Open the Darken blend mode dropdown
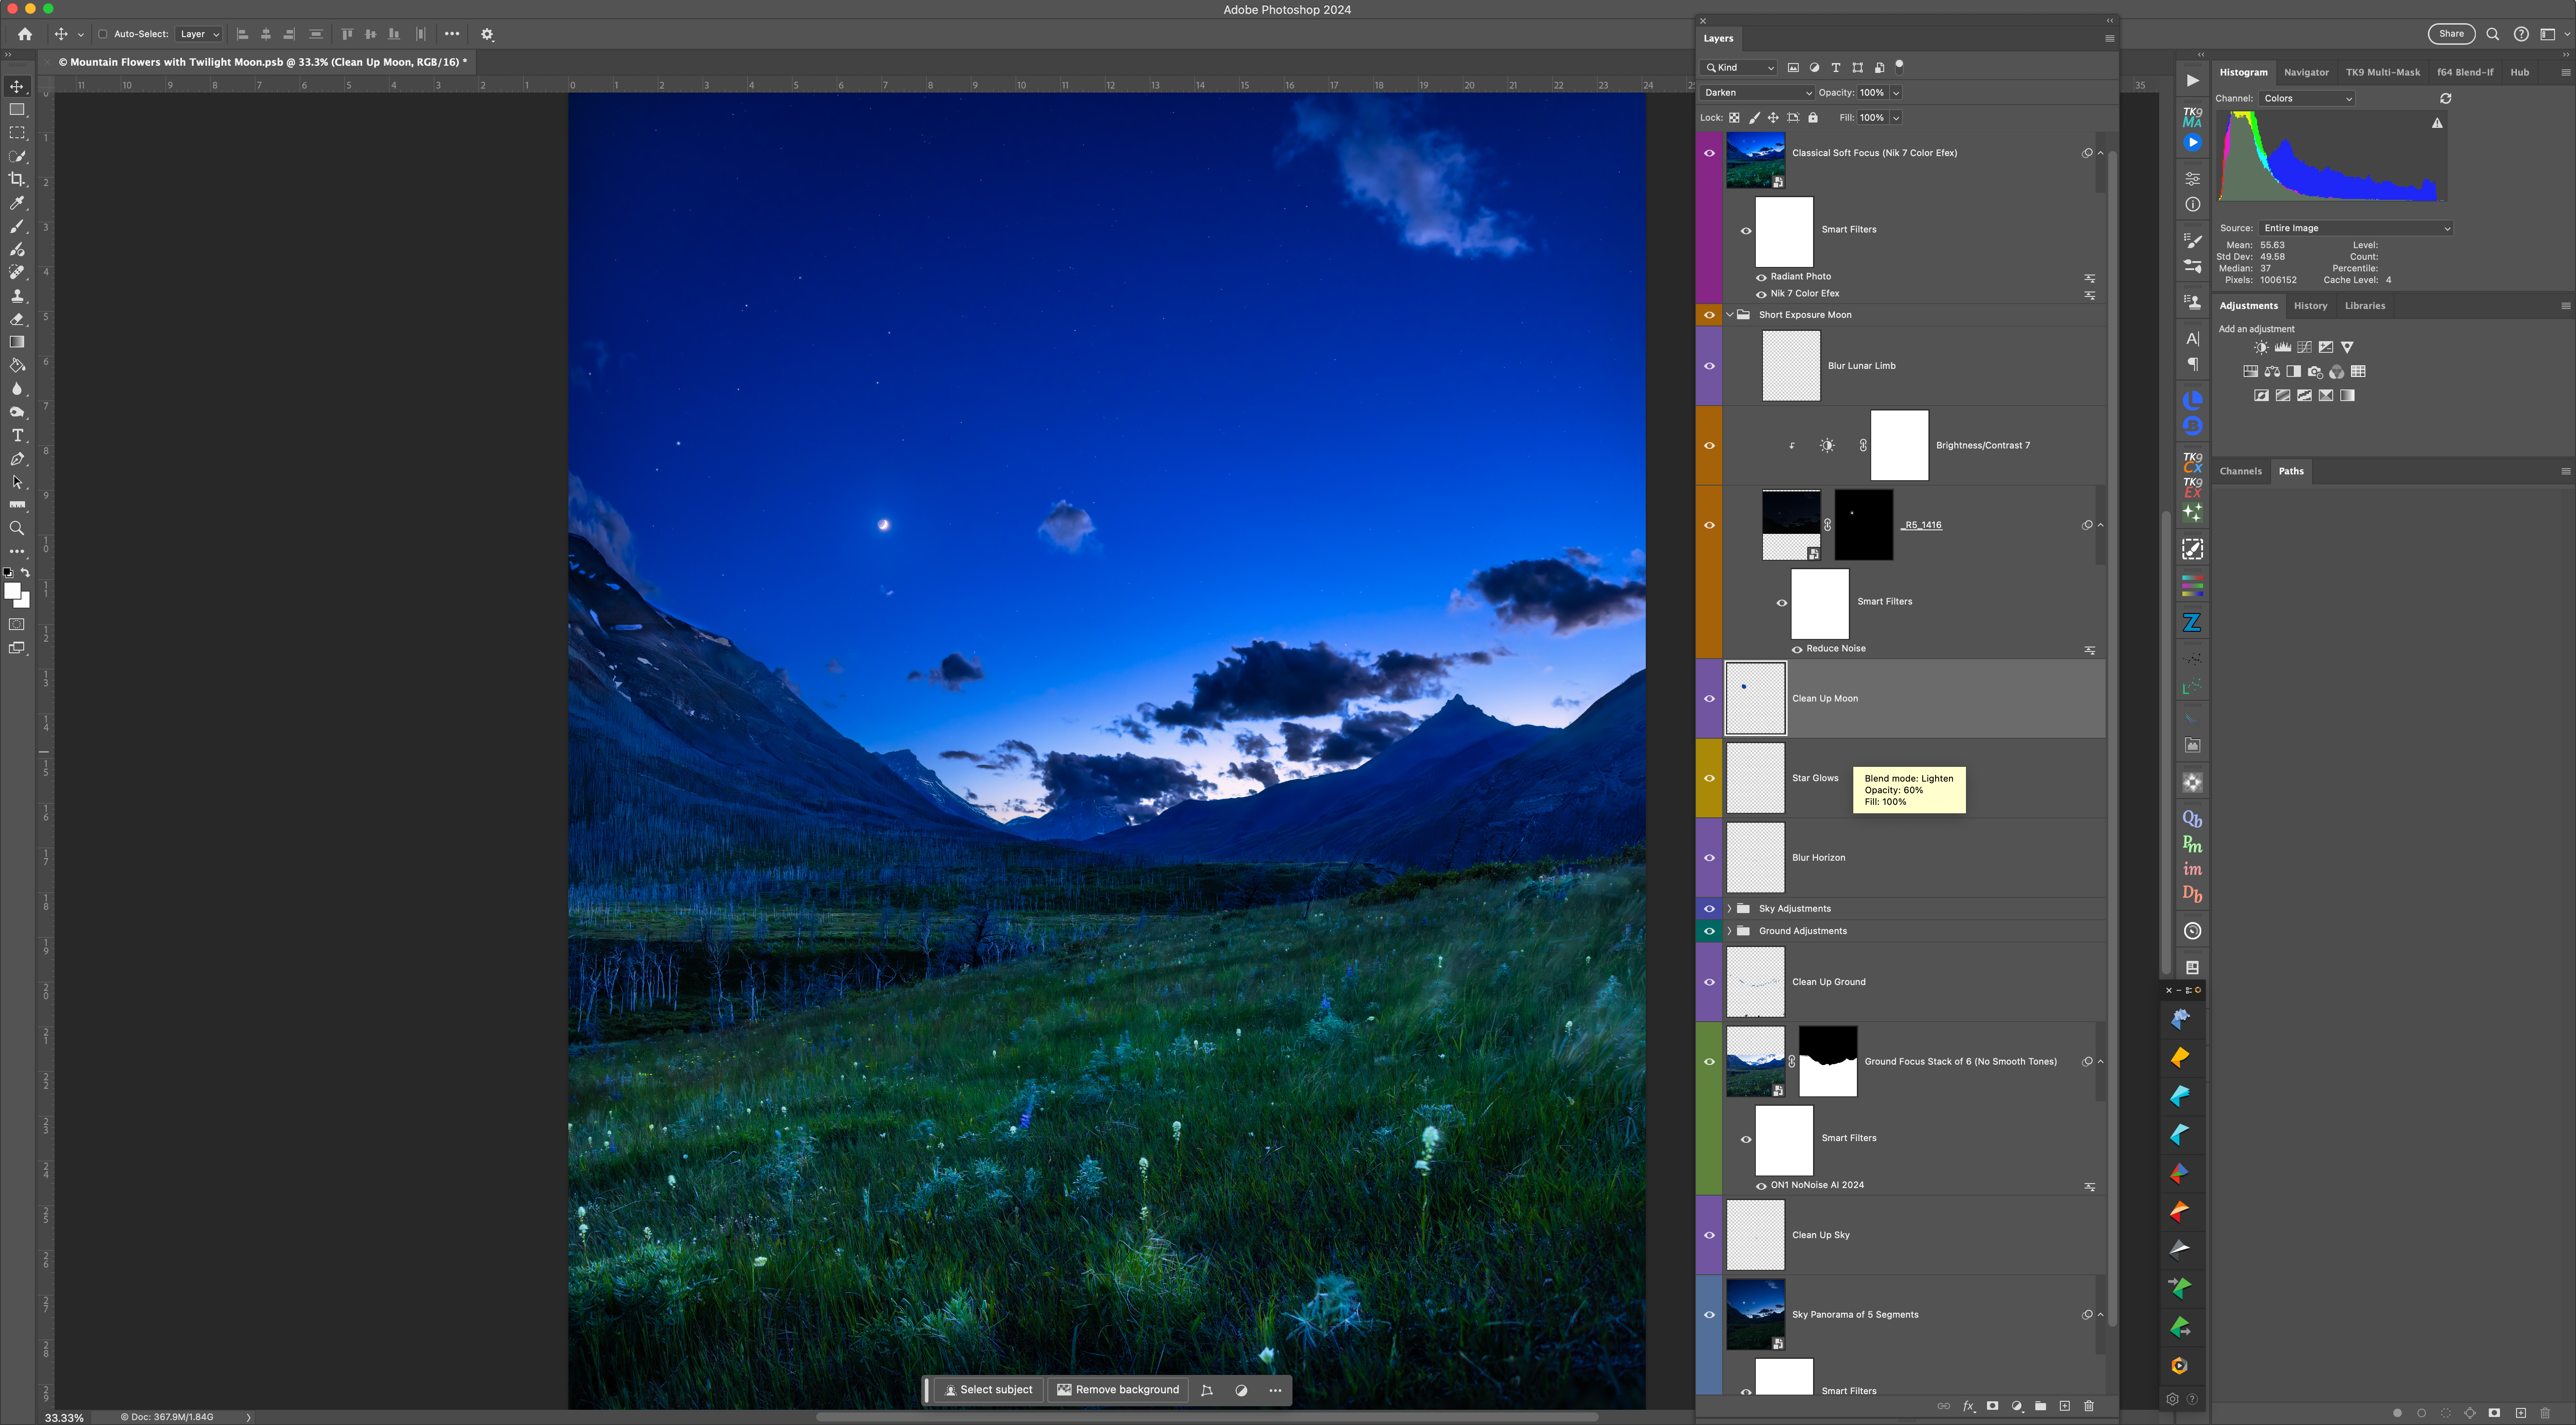2576x1425 pixels. (1757, 92)
